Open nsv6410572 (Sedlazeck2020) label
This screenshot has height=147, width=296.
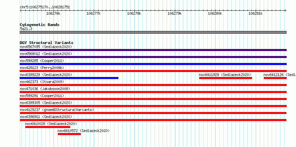click(x=83, y=131)
